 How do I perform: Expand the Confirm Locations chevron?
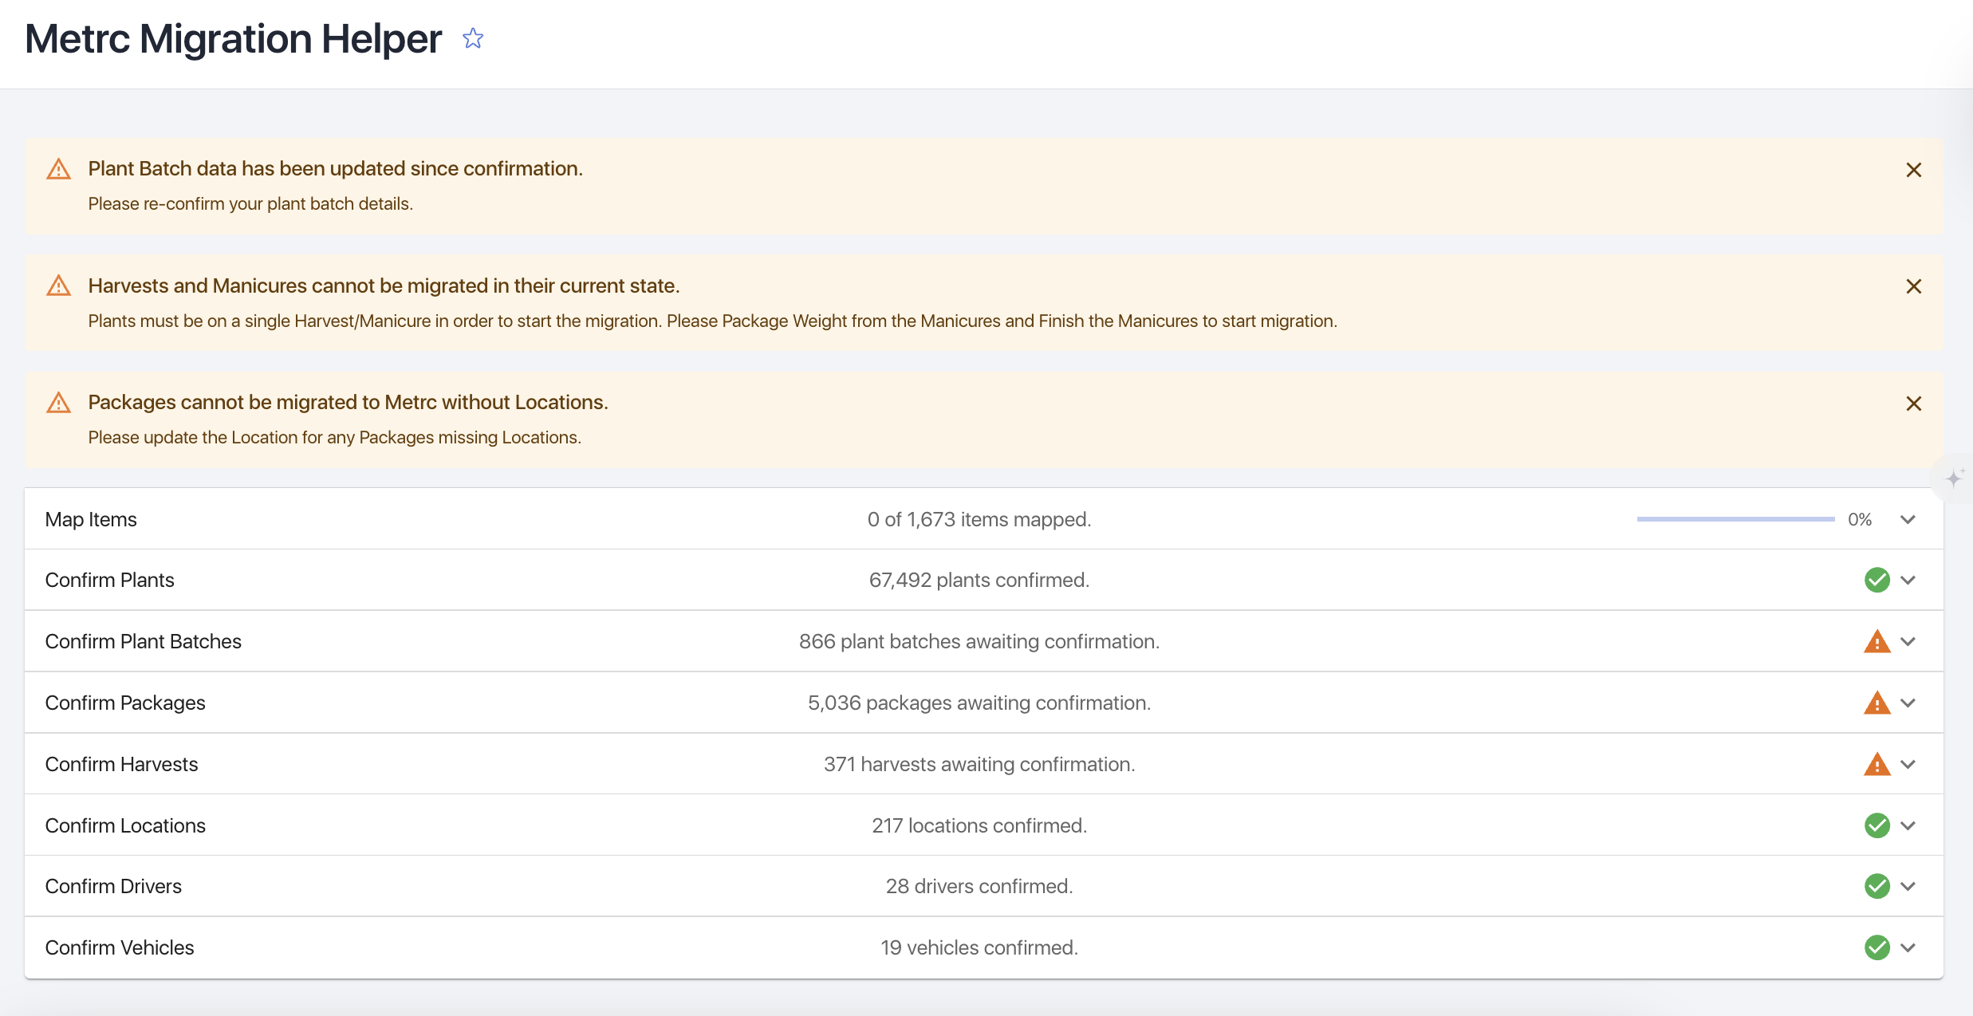click(x=1908, y=825)
